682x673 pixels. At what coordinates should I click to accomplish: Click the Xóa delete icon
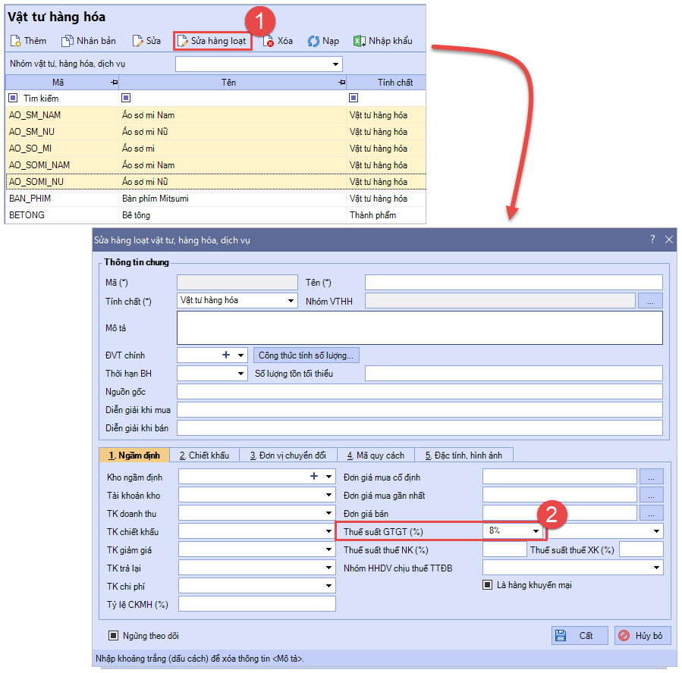tap(269, 41)
